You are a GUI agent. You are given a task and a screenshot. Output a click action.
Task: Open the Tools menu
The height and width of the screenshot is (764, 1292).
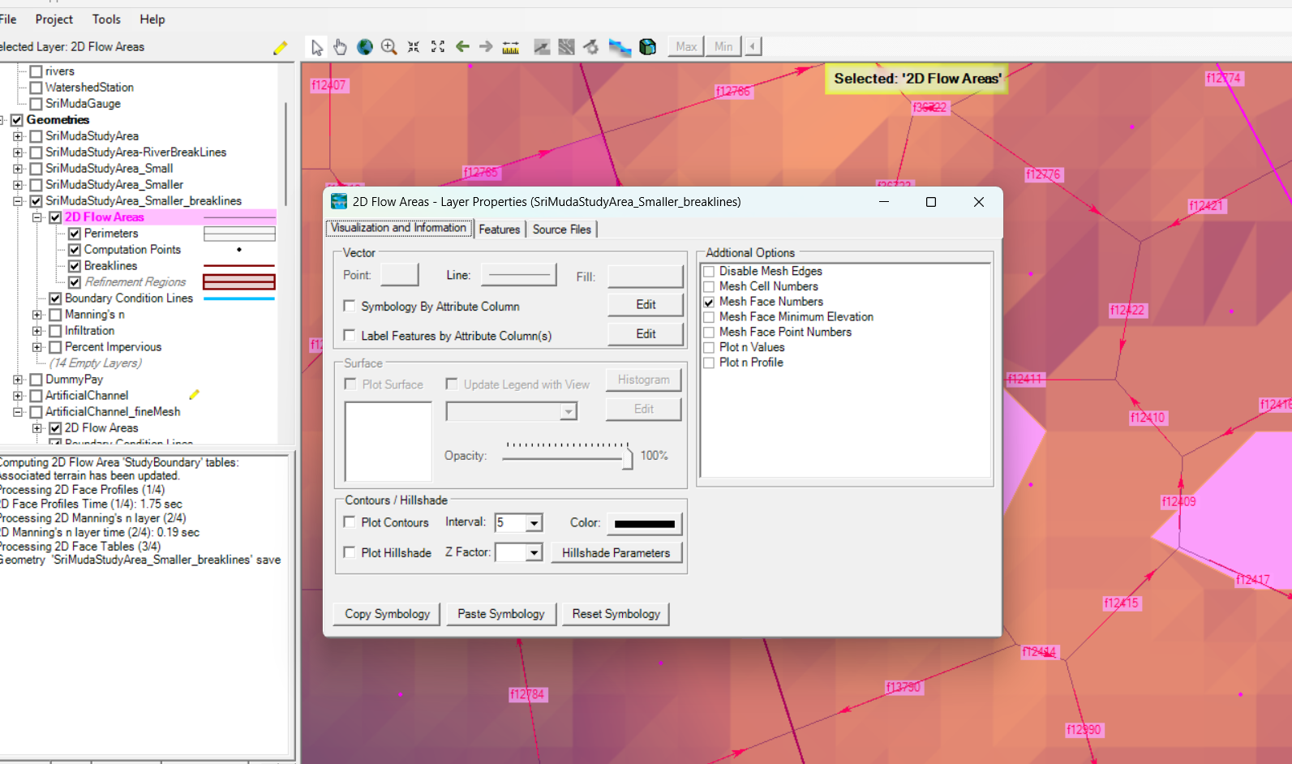pos(106,19)
